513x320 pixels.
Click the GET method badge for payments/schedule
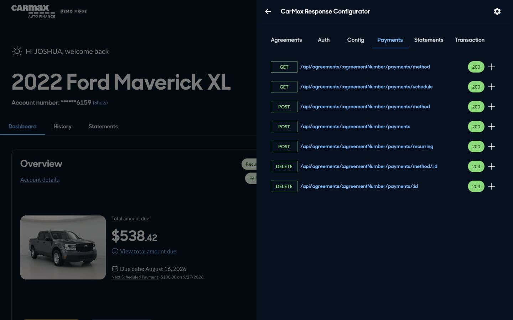pyautogui.click(x=284, y=87)
